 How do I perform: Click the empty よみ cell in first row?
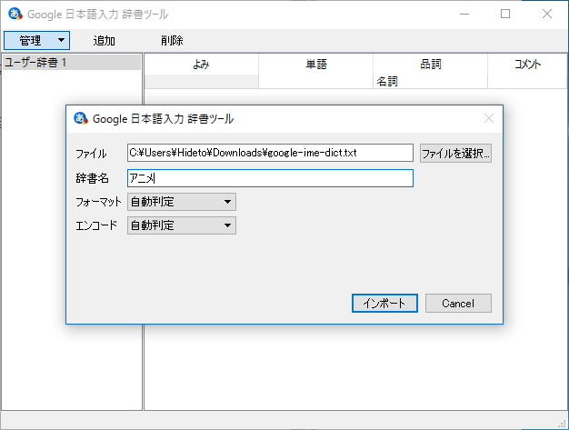click(x=202, y=81)
